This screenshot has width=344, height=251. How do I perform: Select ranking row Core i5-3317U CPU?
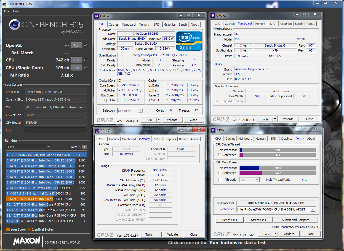[x=46, y=221]
